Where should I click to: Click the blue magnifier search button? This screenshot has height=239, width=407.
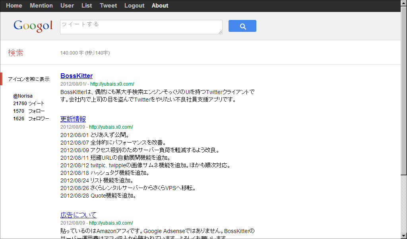point(242,26)
